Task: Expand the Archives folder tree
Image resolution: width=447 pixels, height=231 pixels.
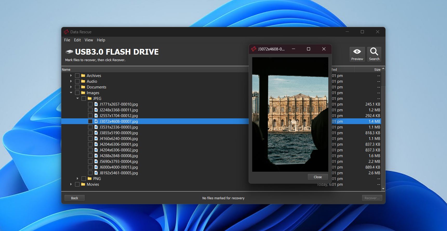Action: click(x=71, y=75)
